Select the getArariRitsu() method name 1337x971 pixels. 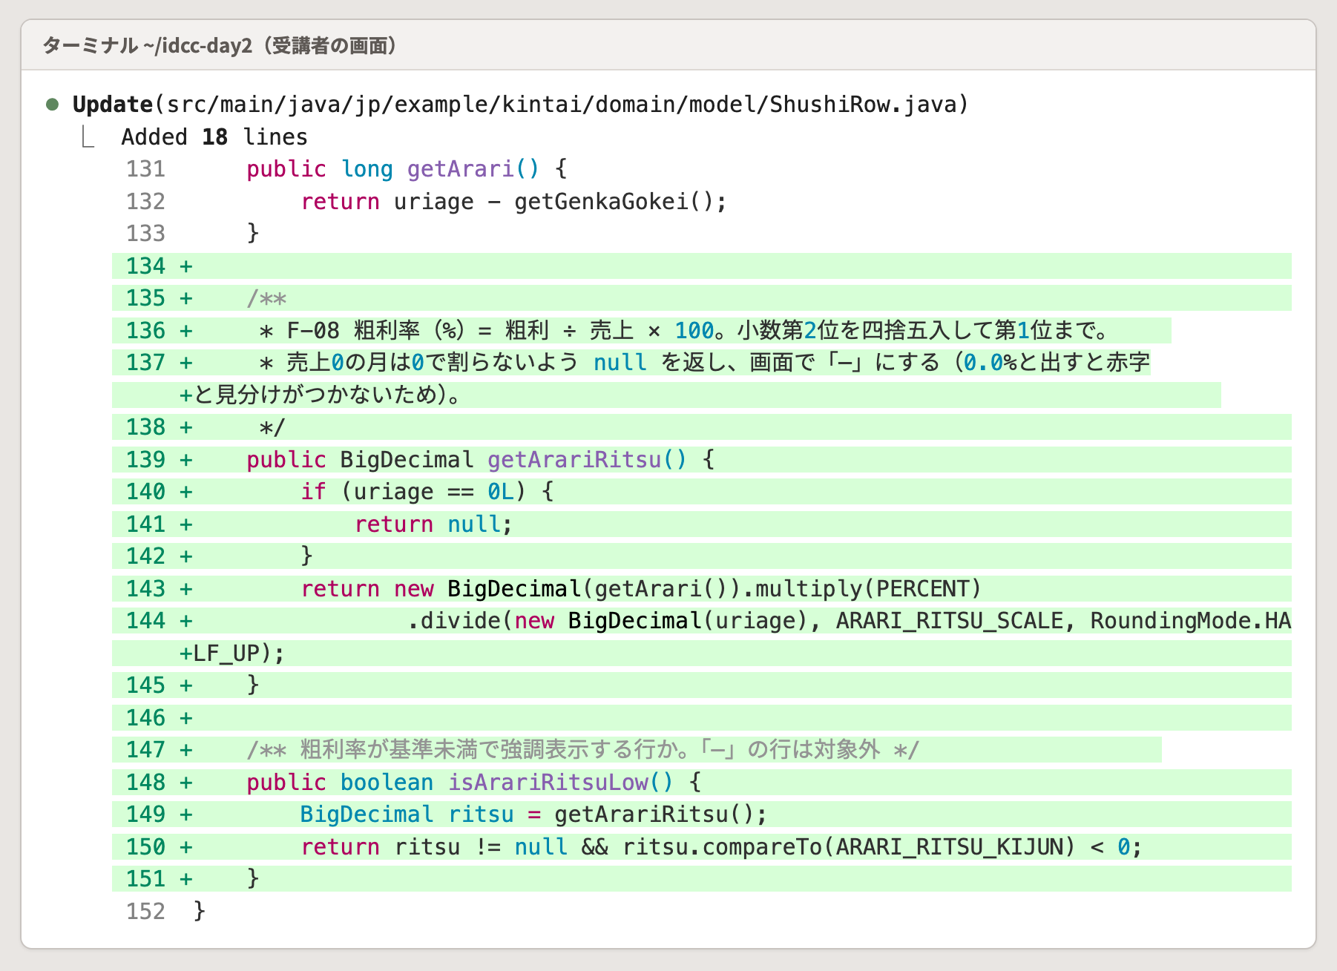point(588,460)
